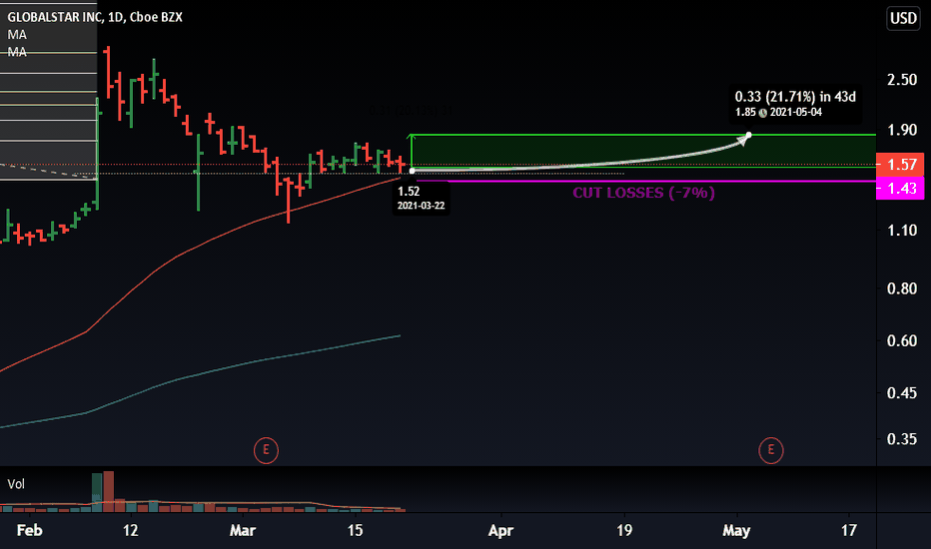This screenshot has height=549, width=931.
Task: Click the May date axis label
Action: point(736,530)
